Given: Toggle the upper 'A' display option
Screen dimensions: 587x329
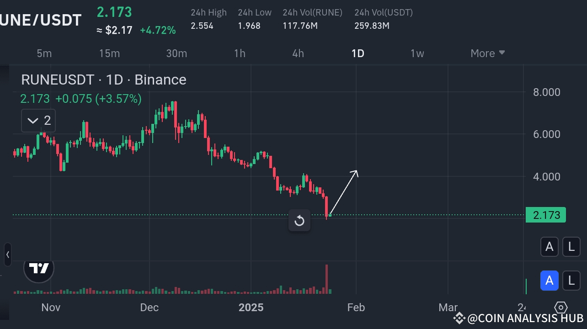Looking at the screenshot, I should tap(550, 247).
